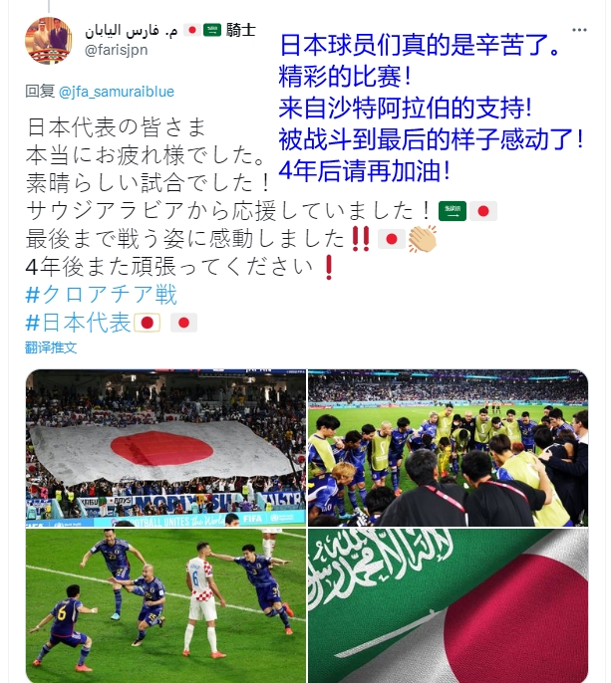Open the @farisjpn handle link
The image size is (611, 683).
pos(116,50)
